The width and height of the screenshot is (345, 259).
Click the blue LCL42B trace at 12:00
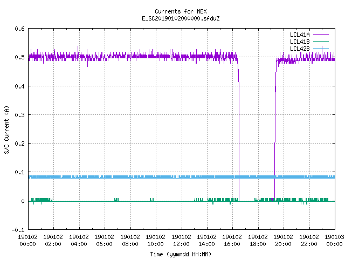coord(182,177)
